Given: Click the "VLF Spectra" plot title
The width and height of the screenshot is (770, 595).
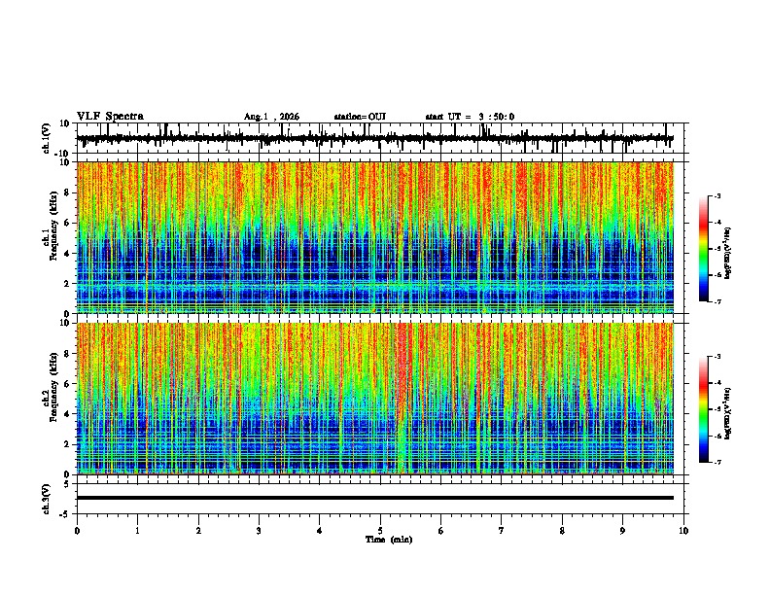Looking at the screenshot, I should (110, 117).
